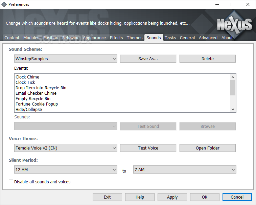Image resolution: width=256 pixels, height=205 pixels.
Task: Confirm with the OK button
Action: [x=205, y=197]
